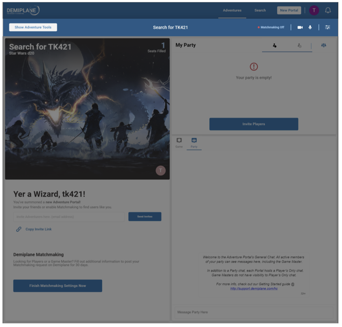Open the settings sliders icon
This screenshot has width=342, height=327.
click(x=328, y=27)
